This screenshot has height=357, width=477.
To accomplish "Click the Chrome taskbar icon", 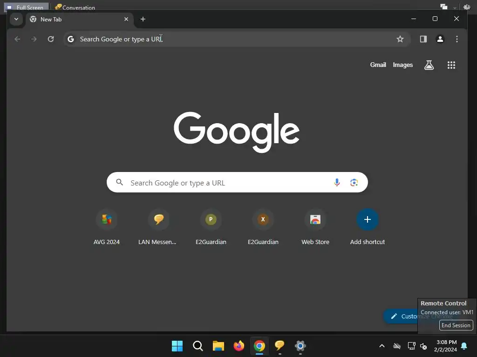I will point(259,346).
